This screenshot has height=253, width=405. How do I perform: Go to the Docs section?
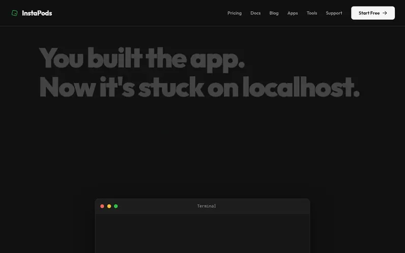pyautogui.click(x=255, y=13)
